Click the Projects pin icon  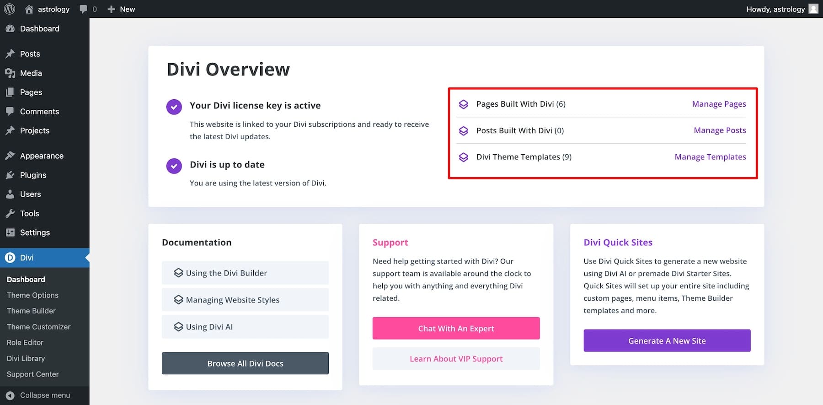(x=10, y=130)
